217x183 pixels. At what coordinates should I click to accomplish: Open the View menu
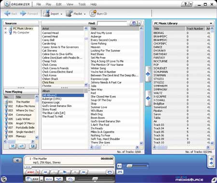[70, 4]
